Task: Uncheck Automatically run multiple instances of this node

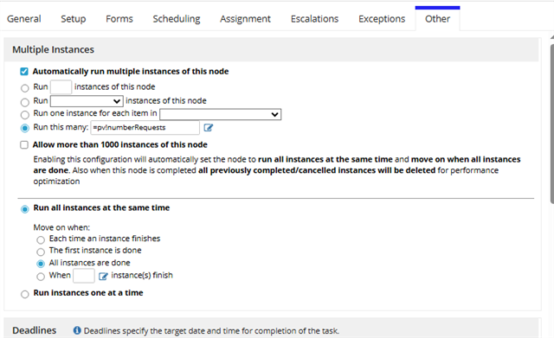Action: pyautogui.click(x=24, y=72)
